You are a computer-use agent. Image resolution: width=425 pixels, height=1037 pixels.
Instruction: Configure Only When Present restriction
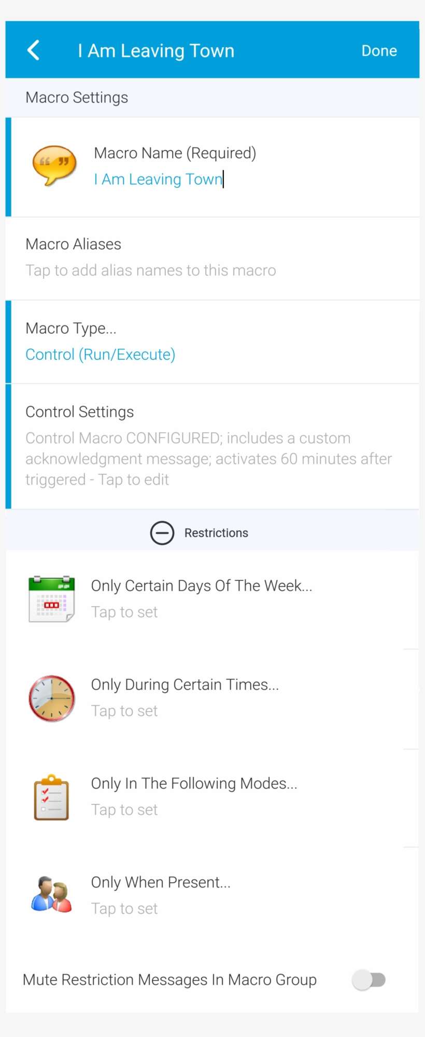[161, 883]
